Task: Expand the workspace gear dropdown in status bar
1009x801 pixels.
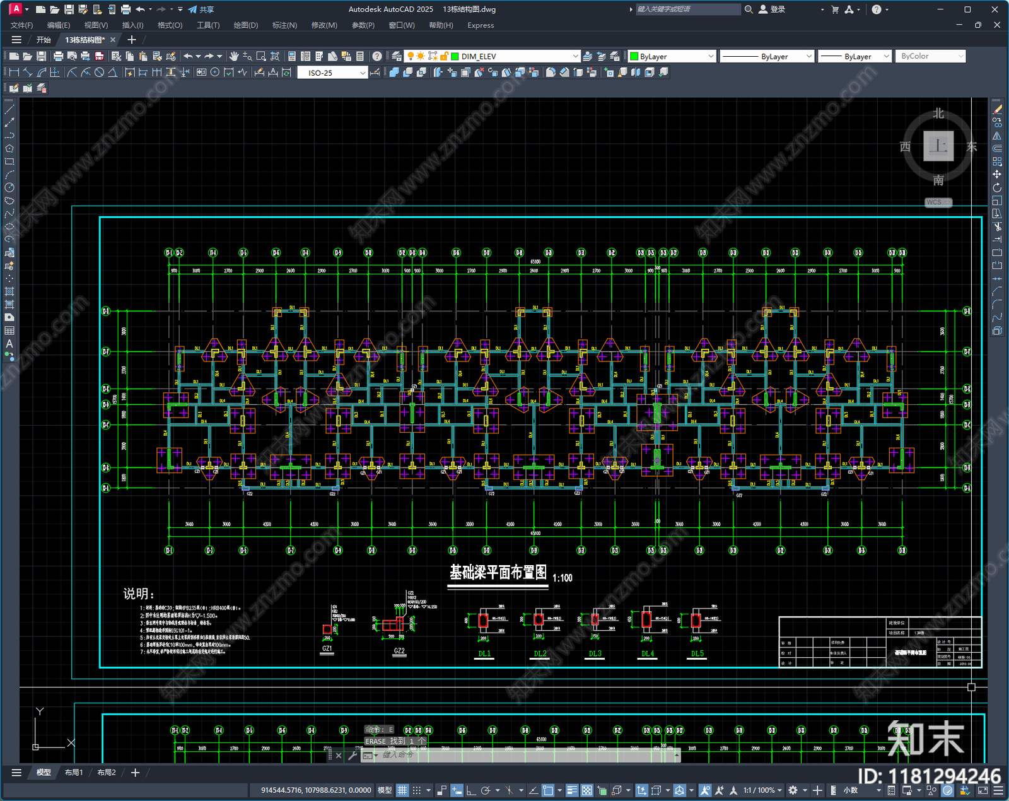Action: [x=805, y=790]
